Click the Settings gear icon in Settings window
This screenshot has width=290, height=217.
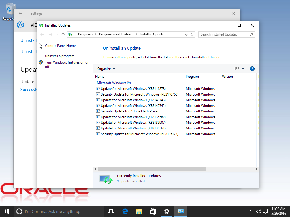(x=20, y=25)
